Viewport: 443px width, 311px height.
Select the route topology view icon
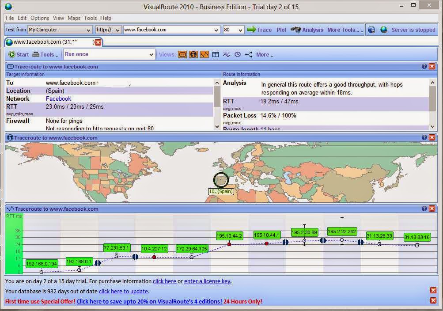[x=249, y=55]
